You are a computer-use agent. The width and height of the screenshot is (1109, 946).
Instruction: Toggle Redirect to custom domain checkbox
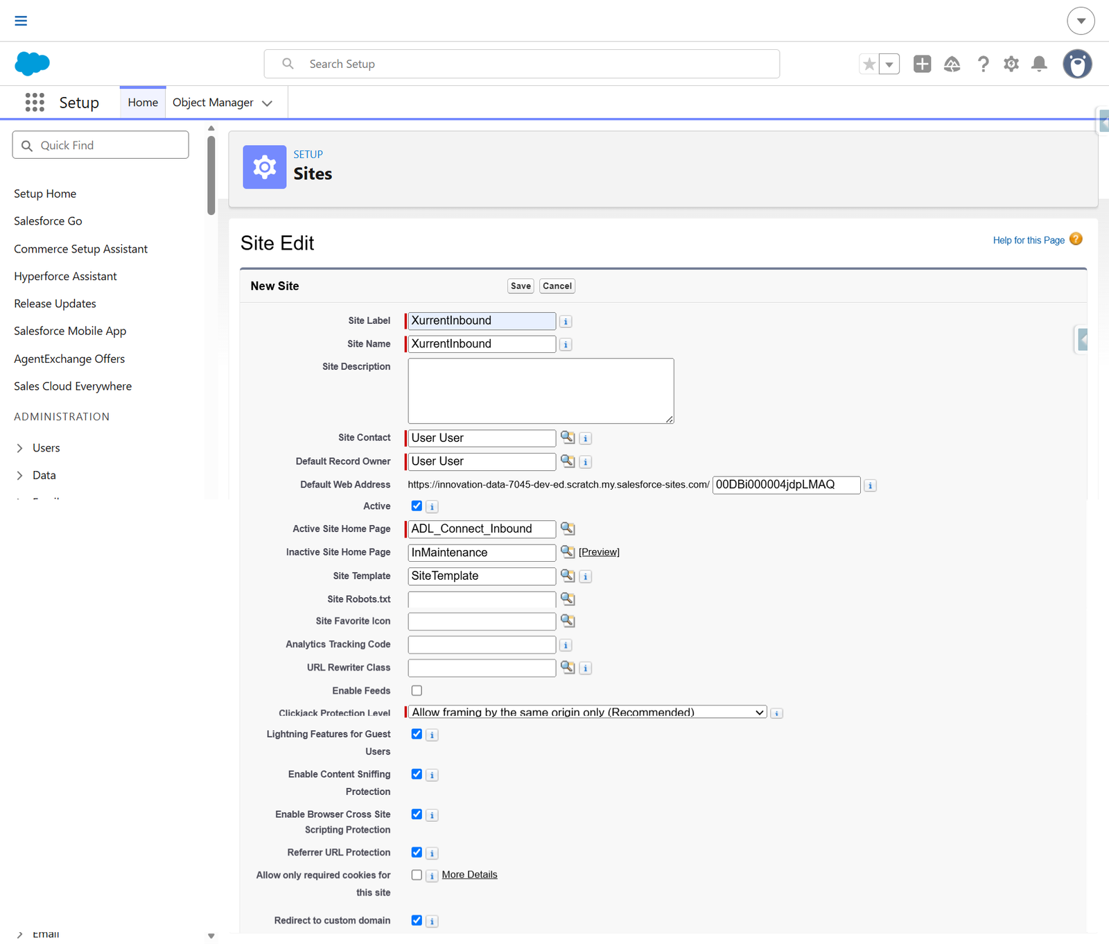tap(417, 920)
